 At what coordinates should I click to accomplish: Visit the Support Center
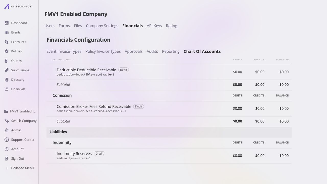point(23,140)
